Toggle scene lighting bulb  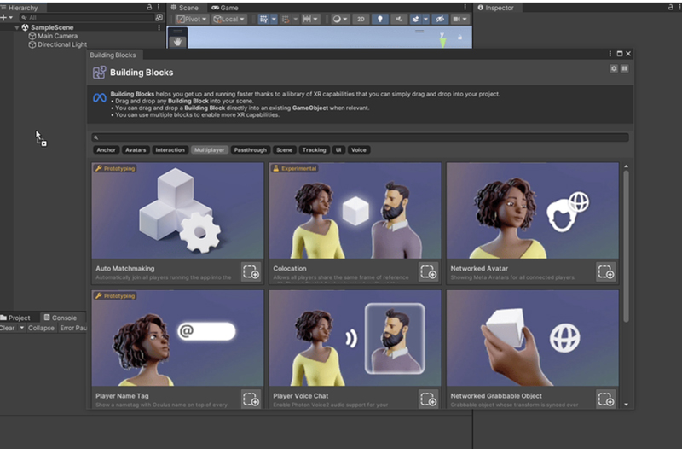[x=379, y=19]
